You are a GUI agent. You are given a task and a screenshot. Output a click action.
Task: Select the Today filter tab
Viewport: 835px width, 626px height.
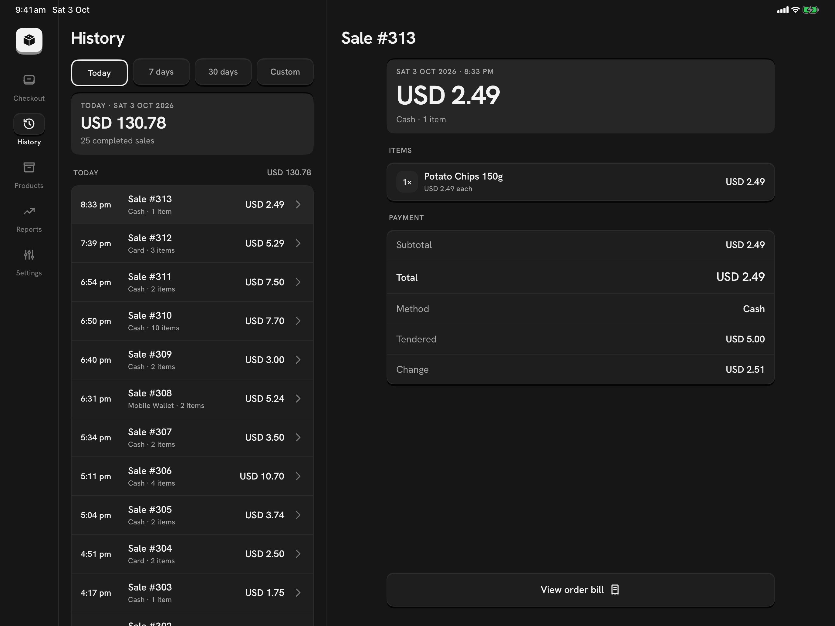pos(99,72)
